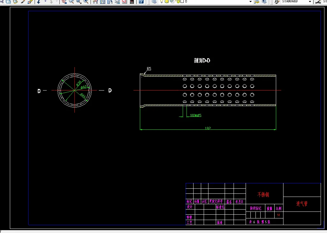Open the Zoom Window flyout tool
Screen dimensions: 327x233
click(x=78, y=2)
